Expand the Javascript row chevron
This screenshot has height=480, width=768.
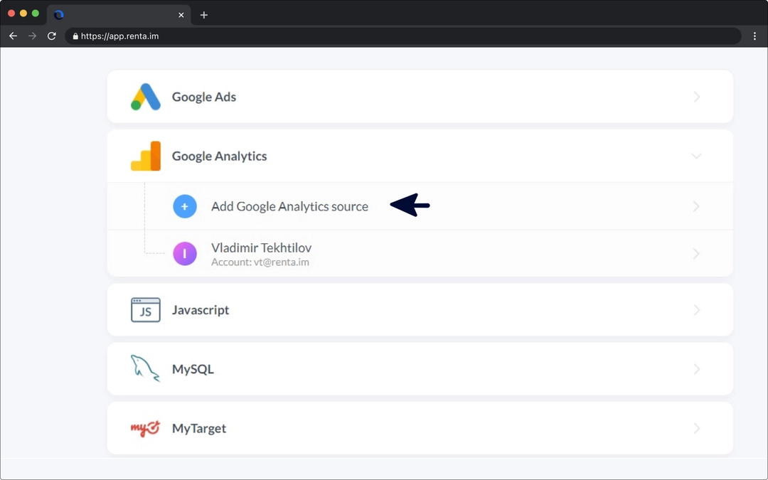(696, 310)
